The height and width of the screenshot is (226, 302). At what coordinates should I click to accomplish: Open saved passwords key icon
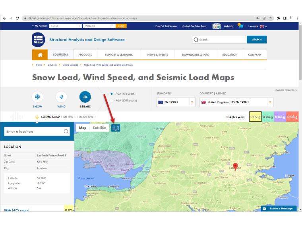[x=258, y=18]
